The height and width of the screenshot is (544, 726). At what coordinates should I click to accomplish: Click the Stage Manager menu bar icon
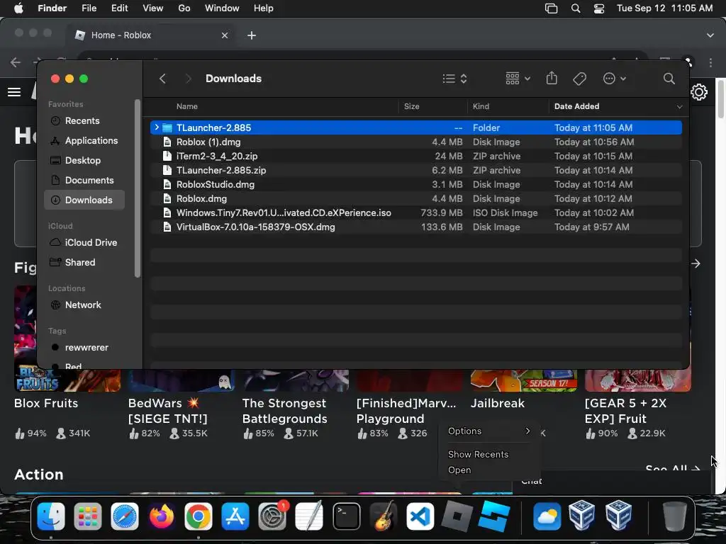551,8
